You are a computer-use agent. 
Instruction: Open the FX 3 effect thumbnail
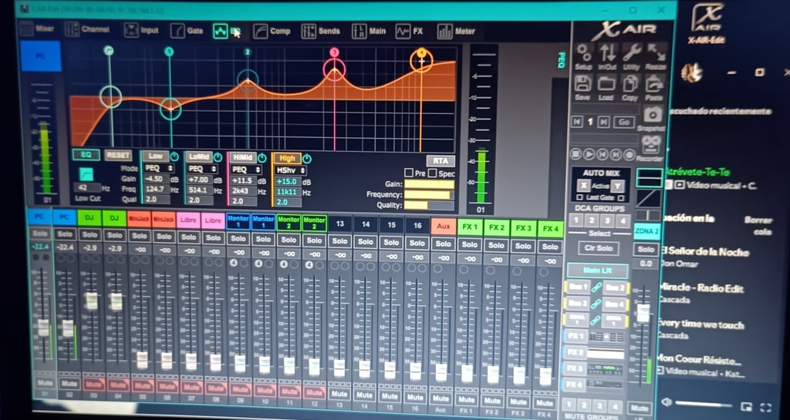point(605,370)
